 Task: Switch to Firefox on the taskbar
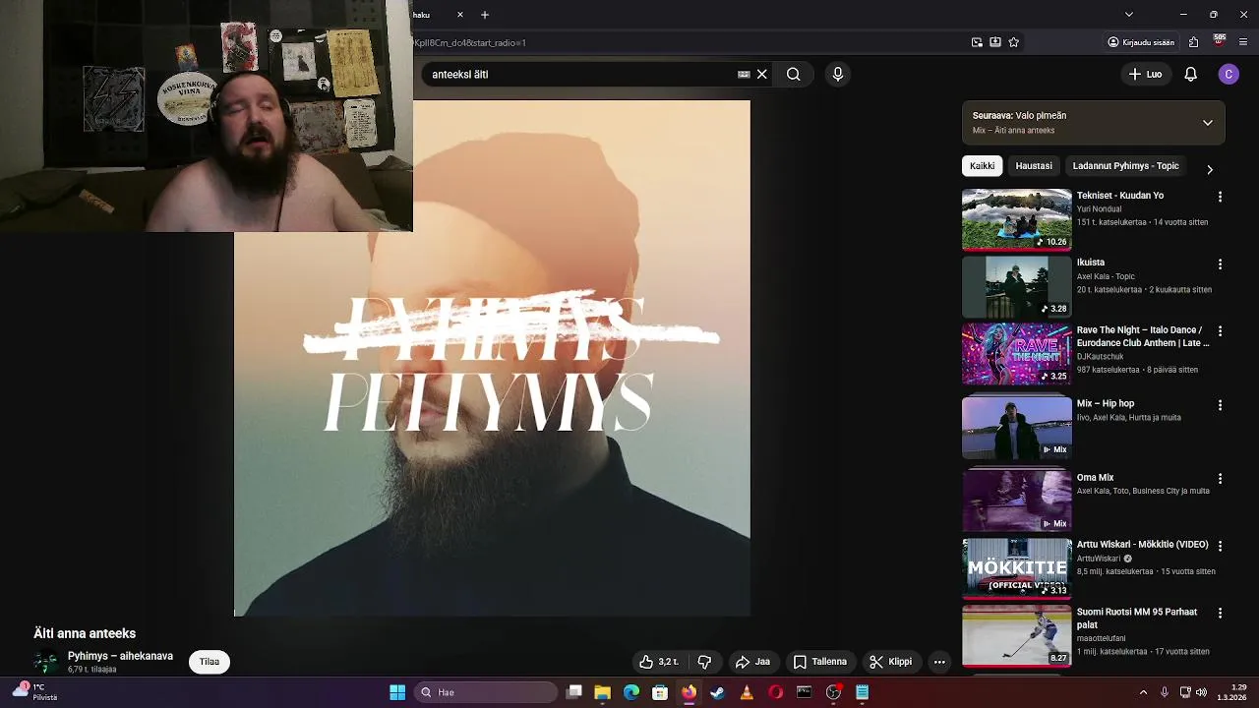click(x=689, y=692)
